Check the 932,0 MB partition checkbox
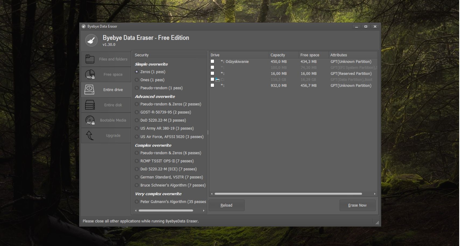The width and height of the screenshot is (463, 246). click(x=212, y=85)
